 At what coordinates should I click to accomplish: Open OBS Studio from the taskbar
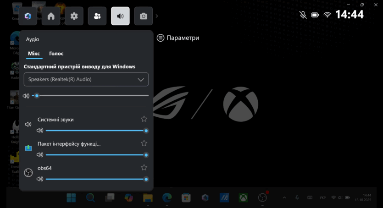pos(262,197)
